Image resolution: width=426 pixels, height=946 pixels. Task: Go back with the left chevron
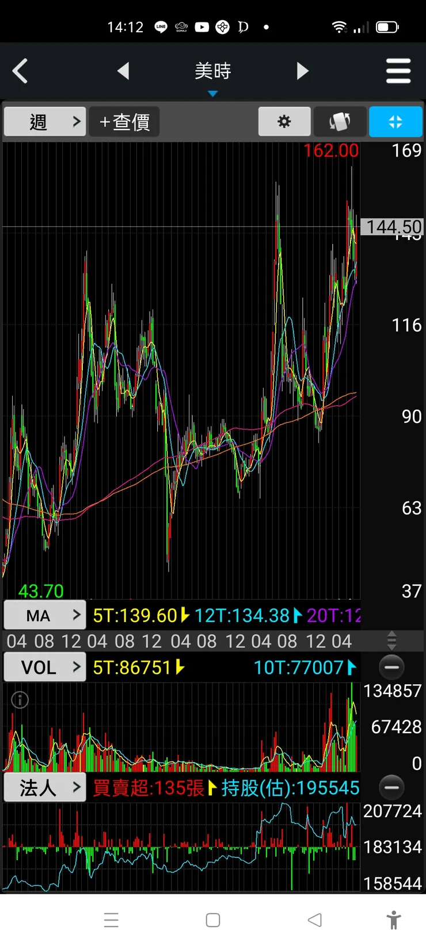pos(20,71)
